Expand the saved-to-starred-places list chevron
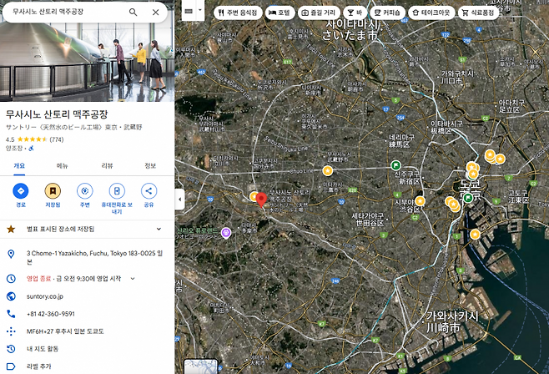Viewport: 549px width, 374px height. point(159,228)
